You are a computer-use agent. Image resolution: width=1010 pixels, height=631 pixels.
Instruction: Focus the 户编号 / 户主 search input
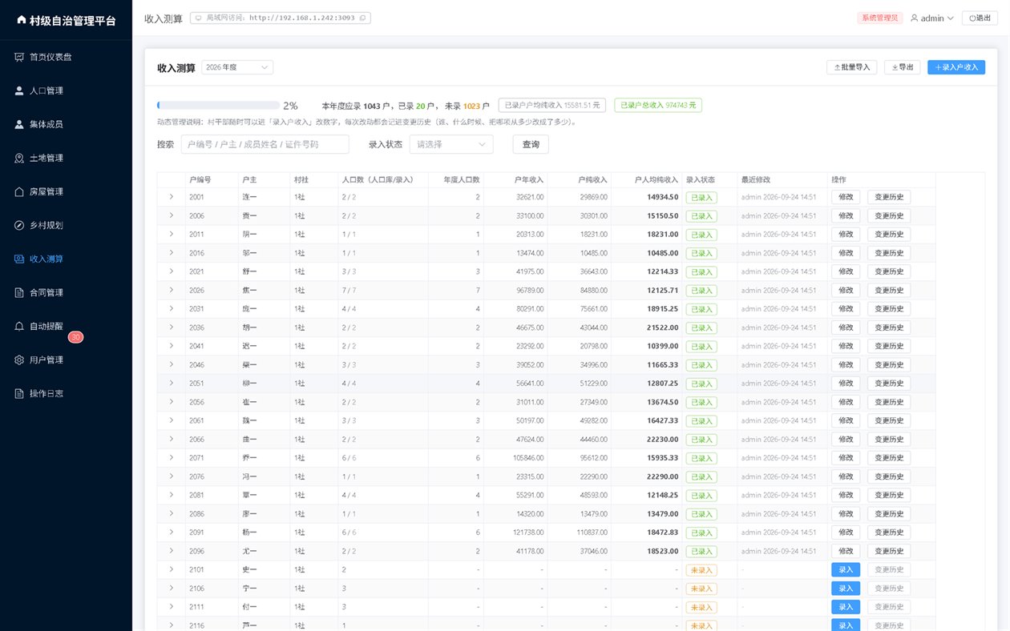(x=265, y=144)
